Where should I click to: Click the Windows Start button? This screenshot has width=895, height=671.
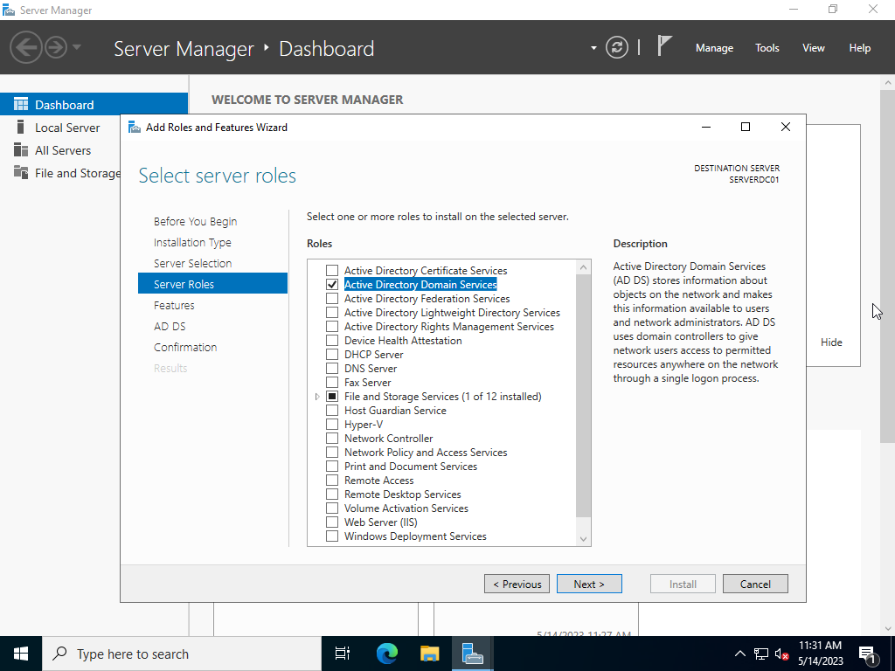(21, 654)
